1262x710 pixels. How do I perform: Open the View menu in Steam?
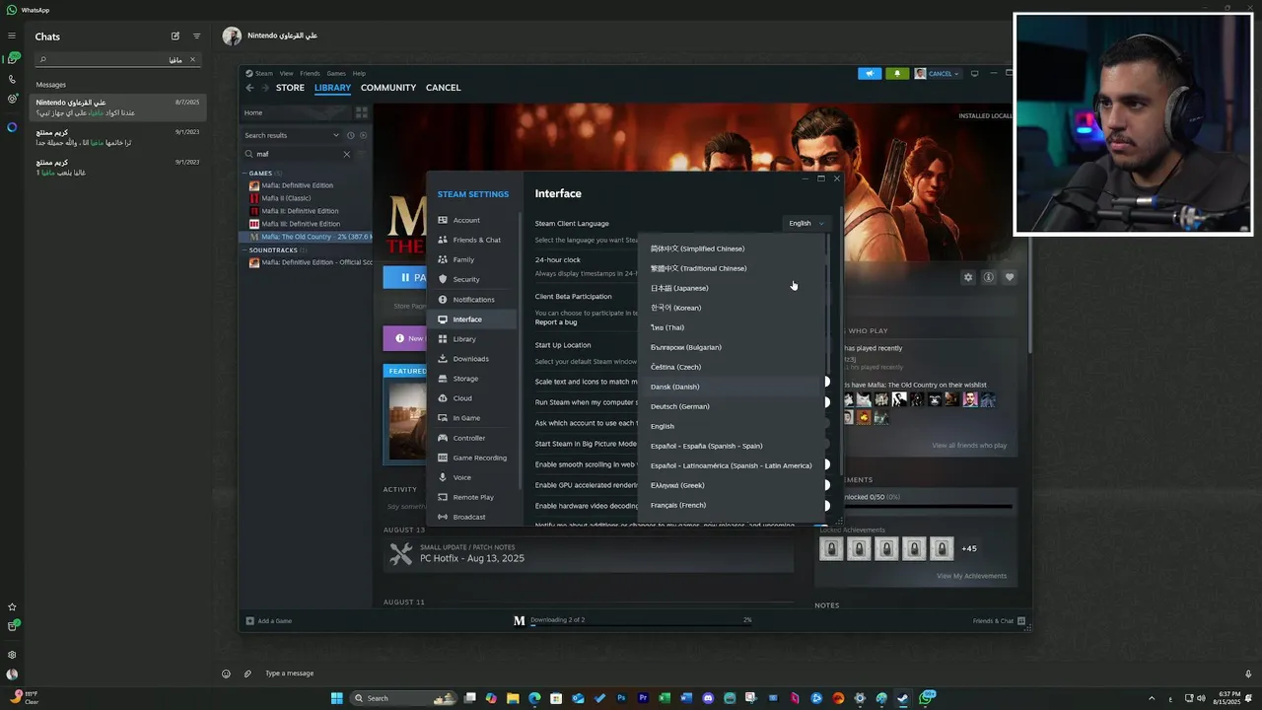(x=286, y=73)
